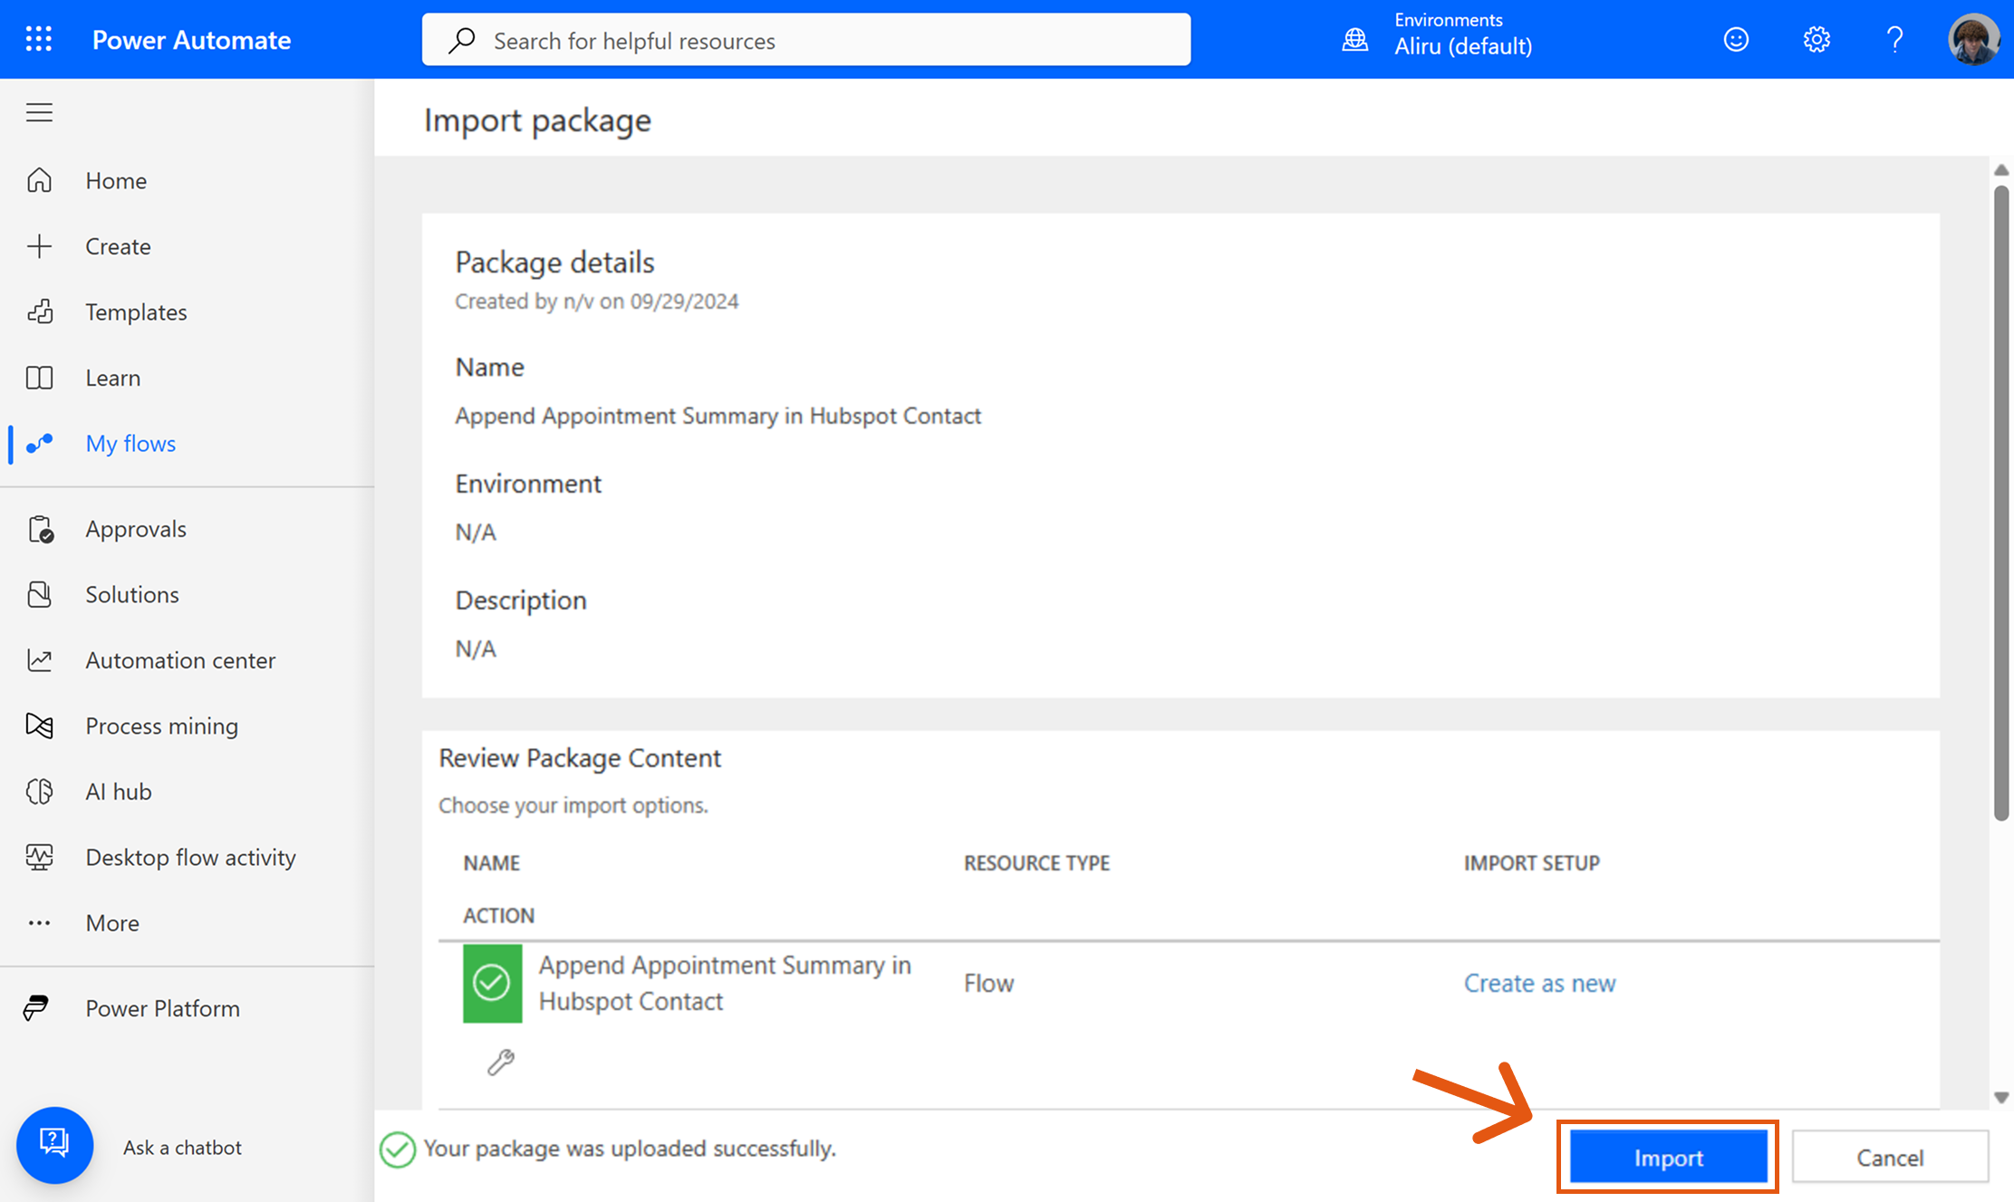2014x1202 pixels.
Task: Click the search magnifier icon
Action: 462,40
